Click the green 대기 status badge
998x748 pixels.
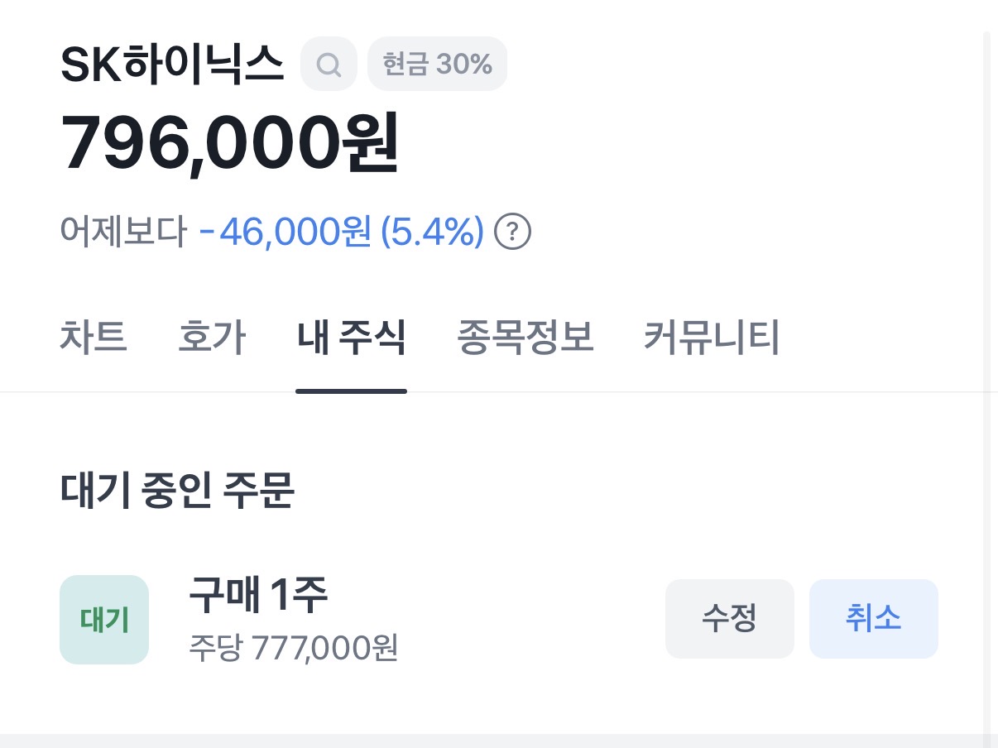tap(104, 620)
